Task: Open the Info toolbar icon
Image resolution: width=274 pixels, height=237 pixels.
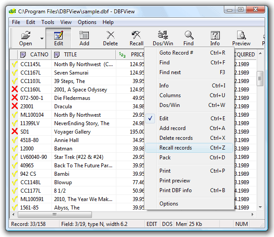Action: 215,36
